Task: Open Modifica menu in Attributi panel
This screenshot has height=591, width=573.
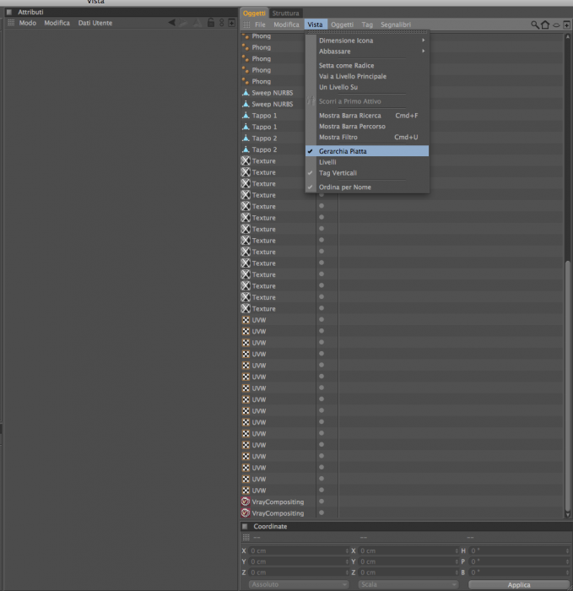Action: 57,23
